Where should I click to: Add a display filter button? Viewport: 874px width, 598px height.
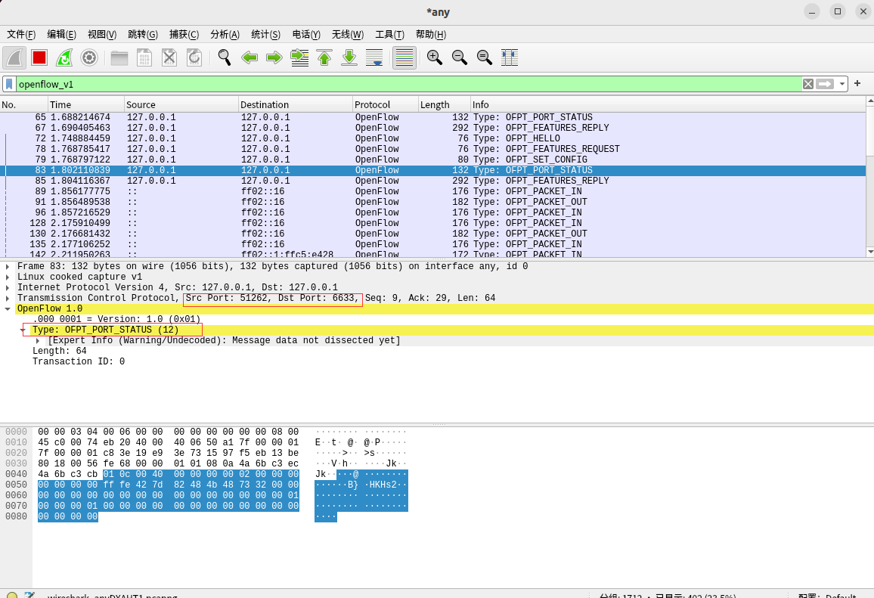(857, 84)
